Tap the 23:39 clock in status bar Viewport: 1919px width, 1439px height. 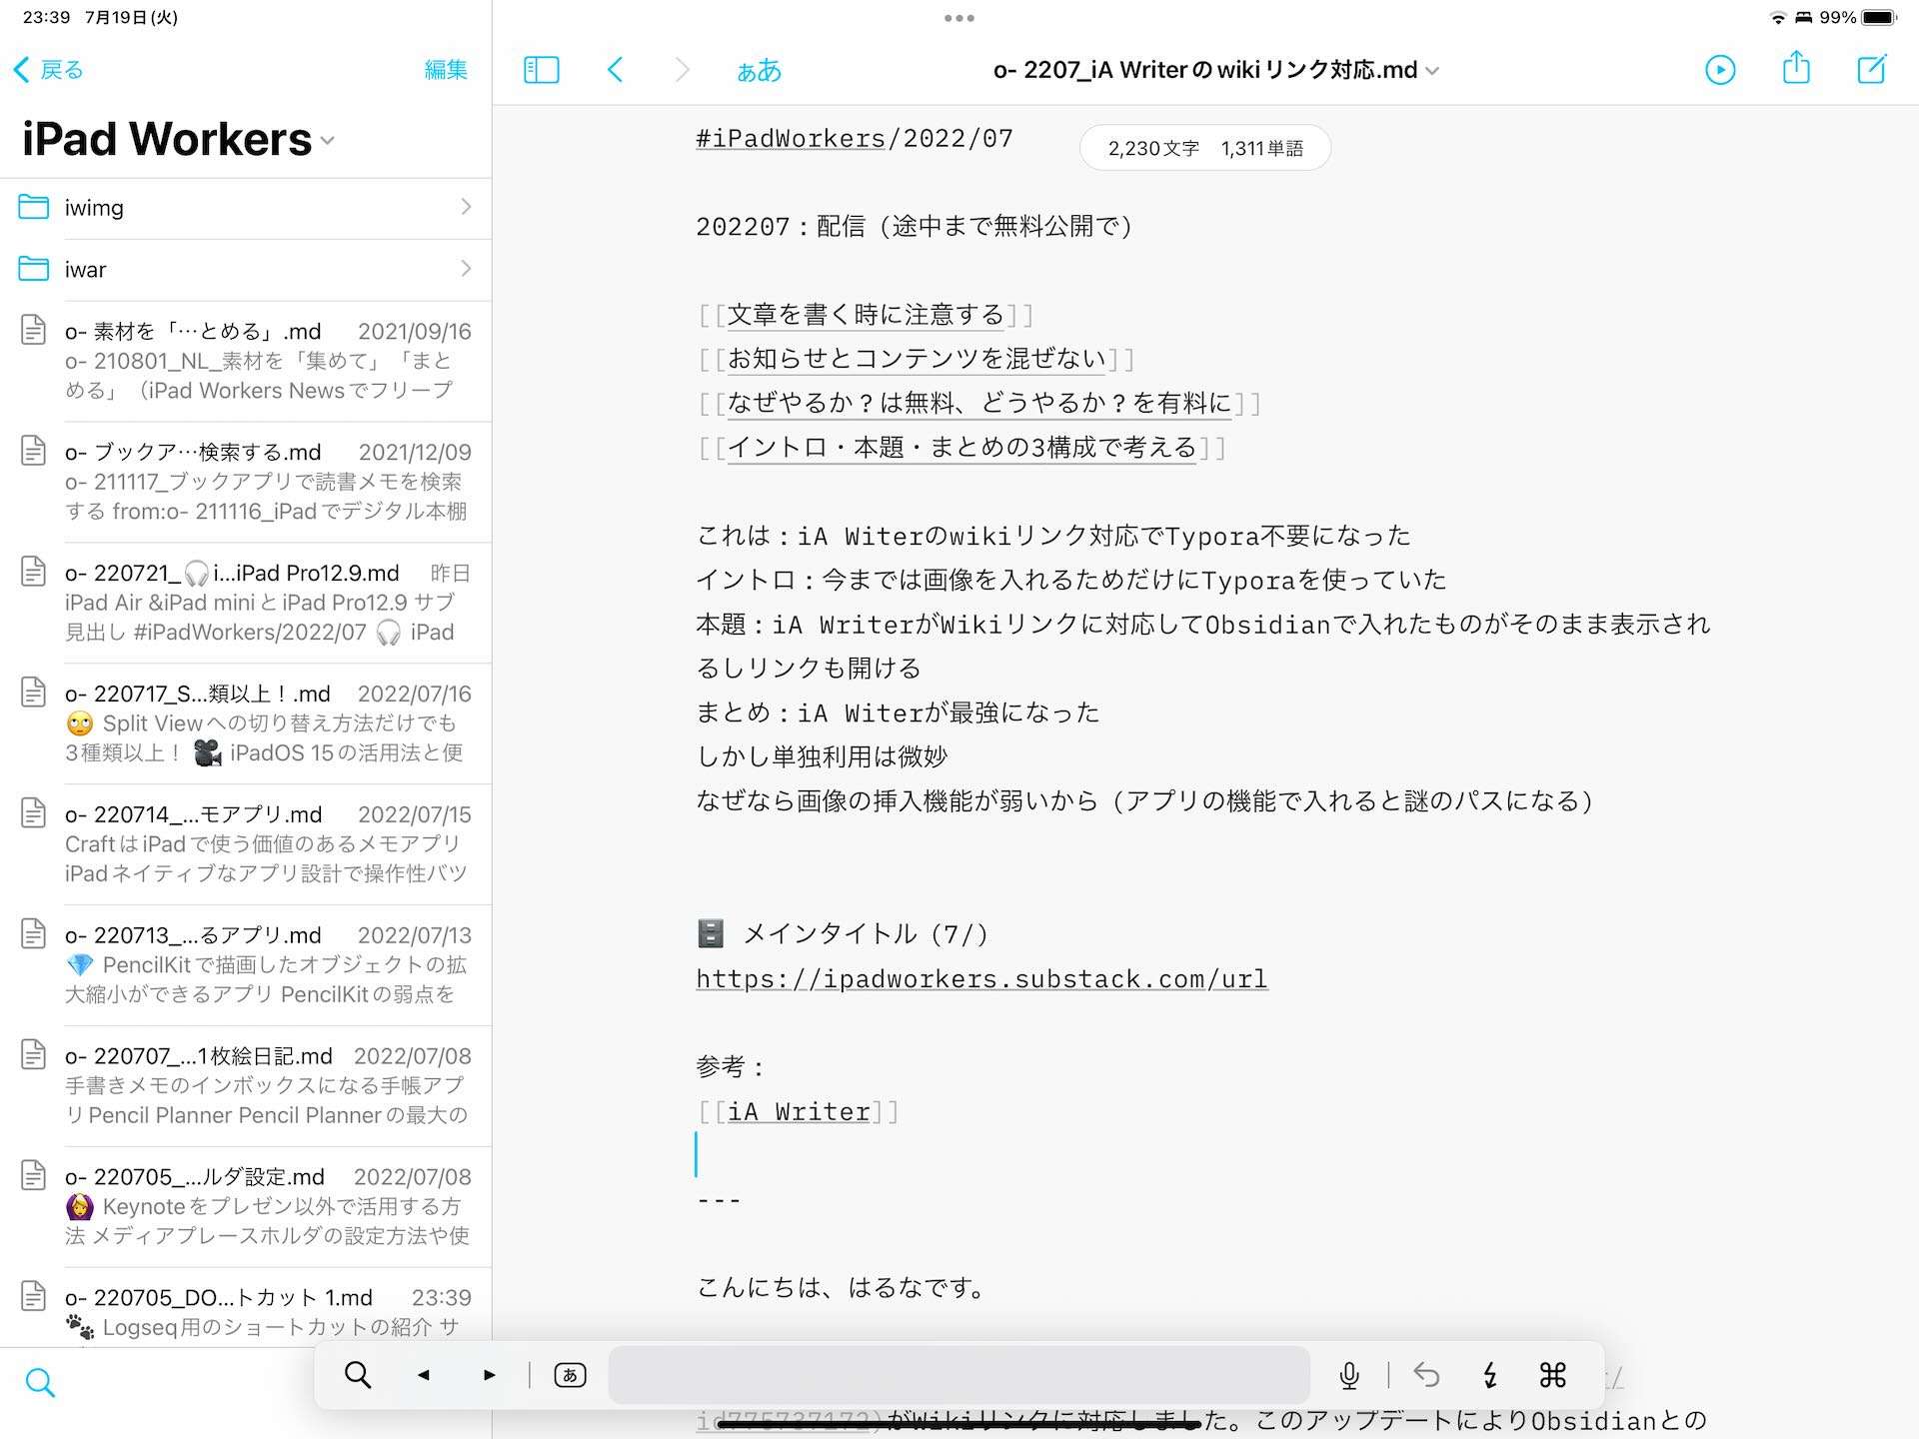pyautogui.click(x=47, y=17)
